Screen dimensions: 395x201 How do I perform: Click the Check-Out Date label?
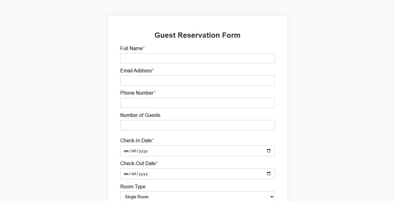click(x=137, y=163)
